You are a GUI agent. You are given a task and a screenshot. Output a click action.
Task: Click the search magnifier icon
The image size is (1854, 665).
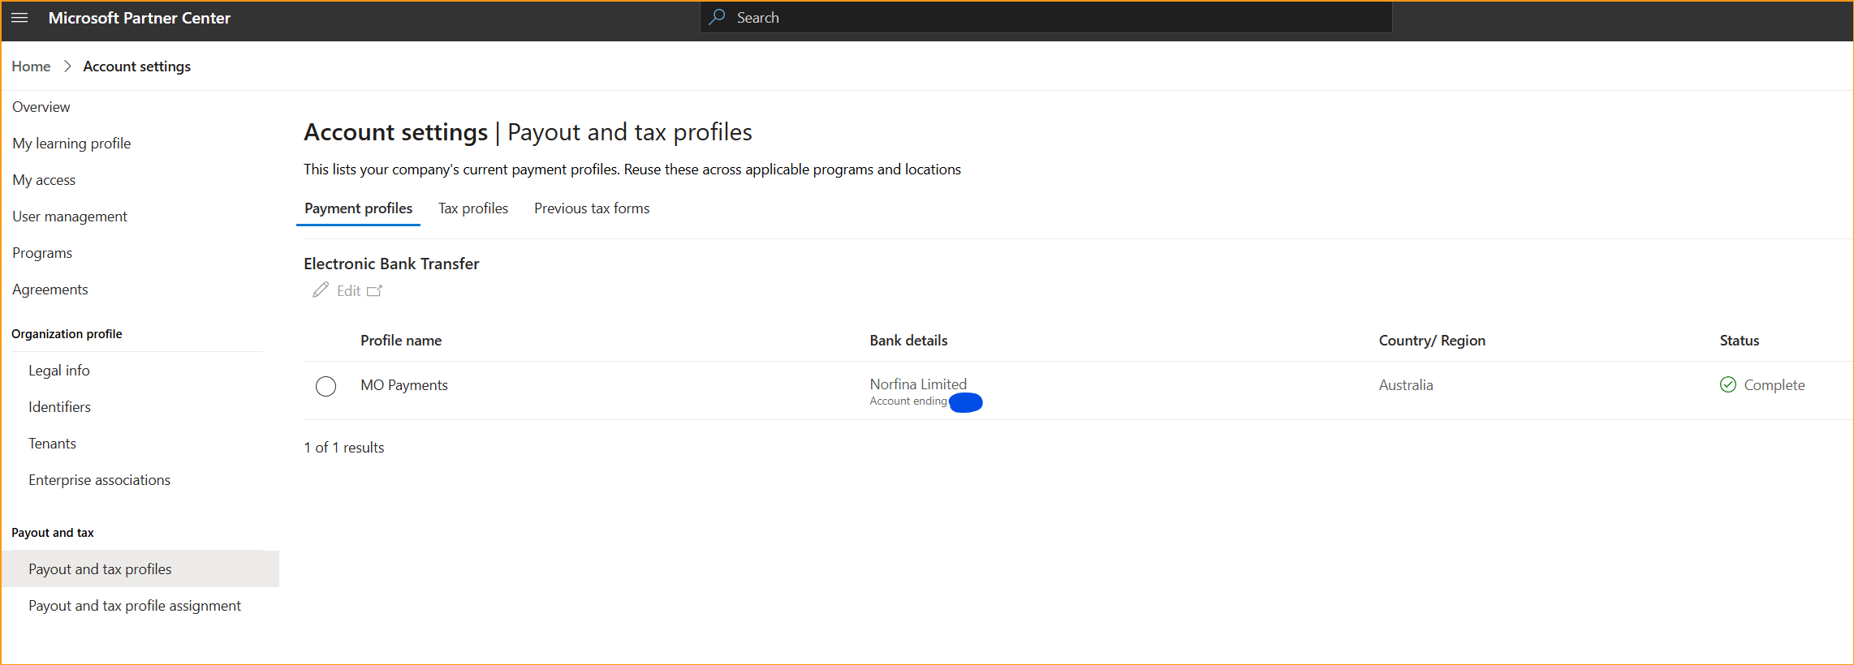(717, 17)
